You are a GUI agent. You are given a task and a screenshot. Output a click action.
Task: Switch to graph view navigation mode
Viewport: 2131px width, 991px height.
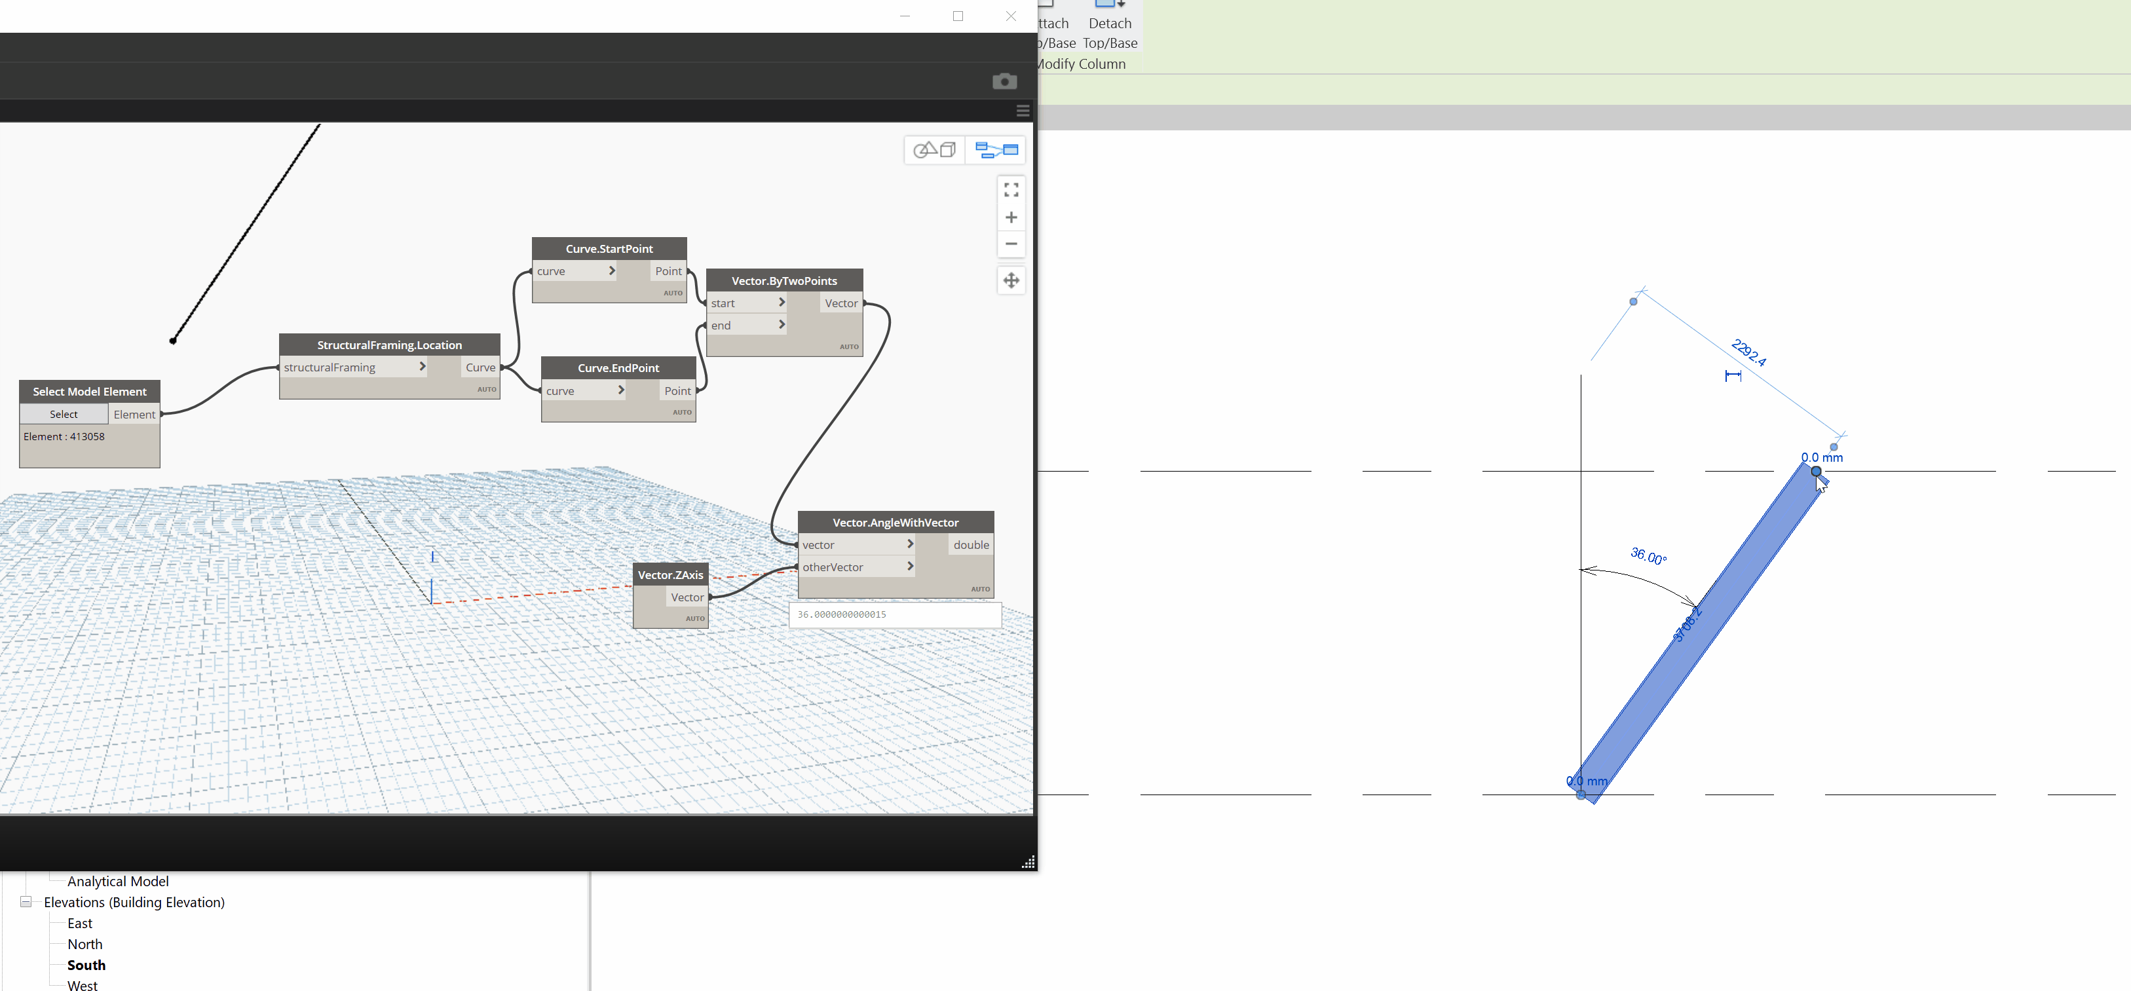pos(996,150)
